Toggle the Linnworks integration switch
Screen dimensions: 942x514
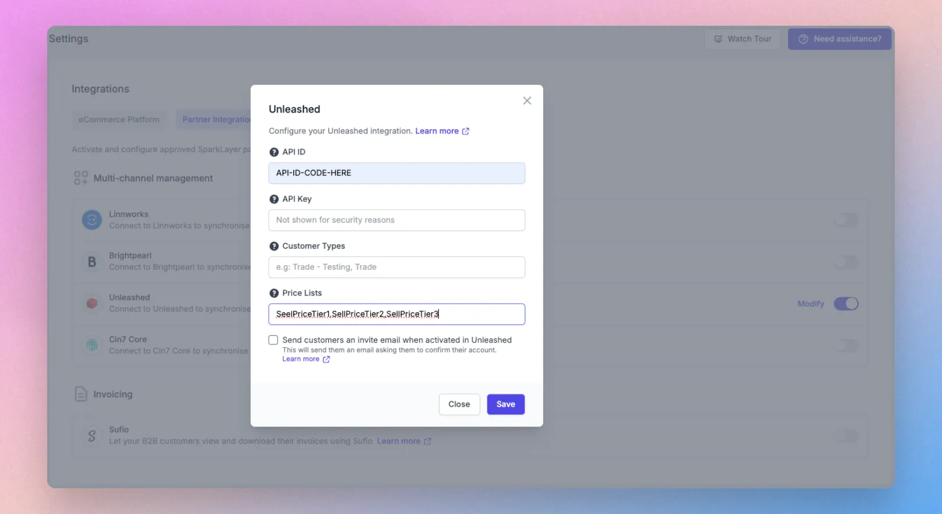point(846,220)
